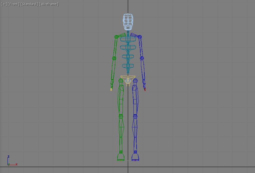
Task: Open the [Standard] viewport label menu
Action: click(29, 4)
